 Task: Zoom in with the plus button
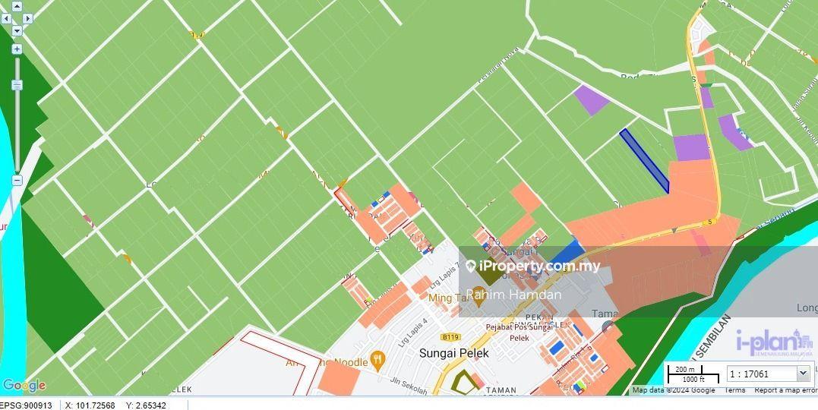(17, 49)
